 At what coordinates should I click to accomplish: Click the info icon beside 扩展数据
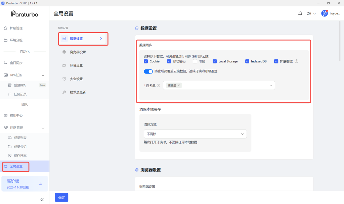[x=296, y=61]
